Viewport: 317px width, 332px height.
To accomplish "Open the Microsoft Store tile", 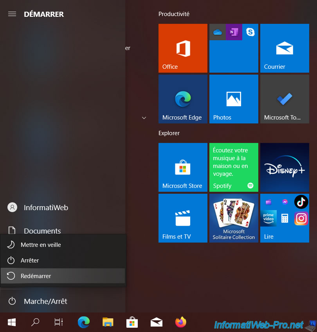I will (183, 167).
